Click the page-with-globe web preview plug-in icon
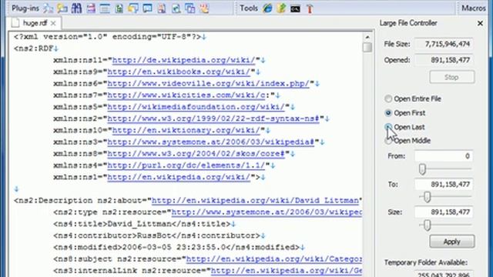 point(176,8)
